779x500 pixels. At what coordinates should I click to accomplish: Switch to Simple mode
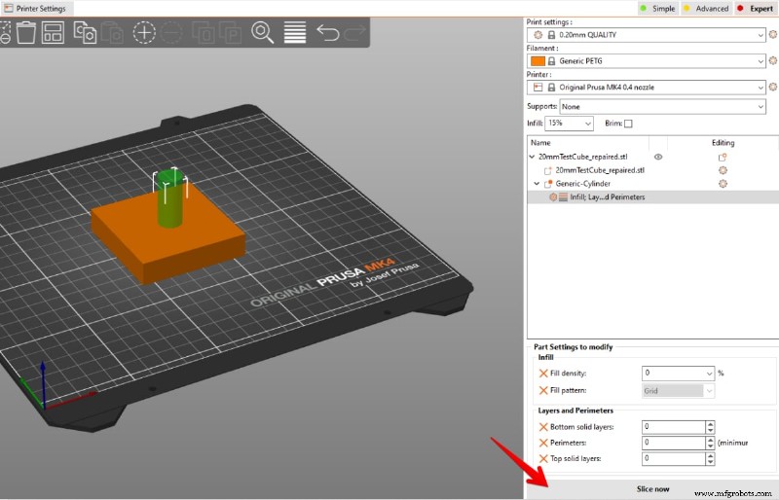tap(657, 9)
